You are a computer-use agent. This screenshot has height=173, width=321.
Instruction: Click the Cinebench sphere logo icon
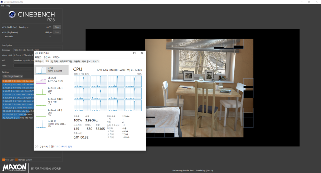[12, 14]
